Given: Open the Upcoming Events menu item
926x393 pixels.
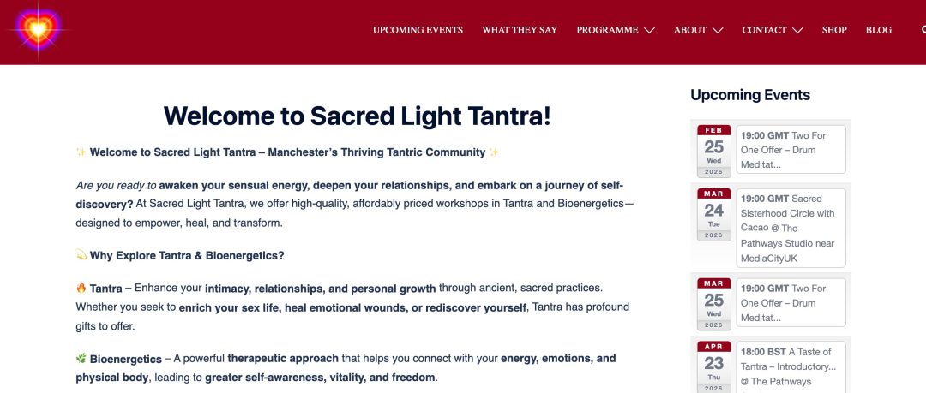Looking at the screenshot, I should 418,30.
